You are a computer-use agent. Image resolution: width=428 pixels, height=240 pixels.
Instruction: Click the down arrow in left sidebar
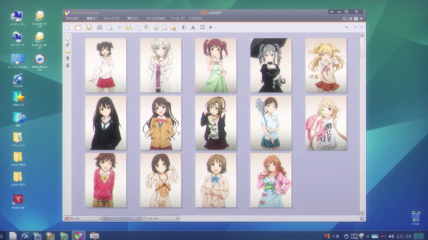click(68, 65)
